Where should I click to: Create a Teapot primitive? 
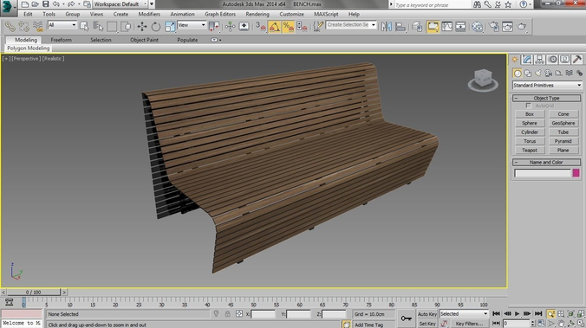[x=530, y=151]
